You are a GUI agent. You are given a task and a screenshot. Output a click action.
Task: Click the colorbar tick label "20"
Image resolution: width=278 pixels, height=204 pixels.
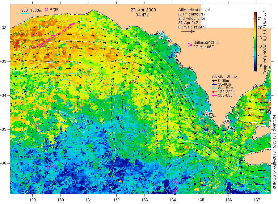tap(260, 28)
